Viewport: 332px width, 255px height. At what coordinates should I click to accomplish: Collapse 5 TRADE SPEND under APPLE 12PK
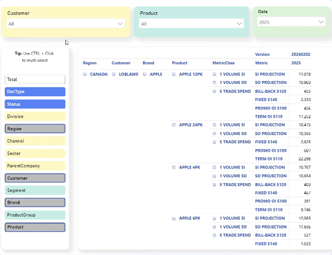(214, 91)
